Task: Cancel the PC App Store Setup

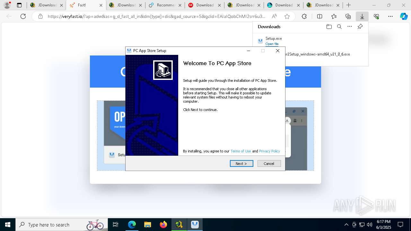Action: [269, 164]
